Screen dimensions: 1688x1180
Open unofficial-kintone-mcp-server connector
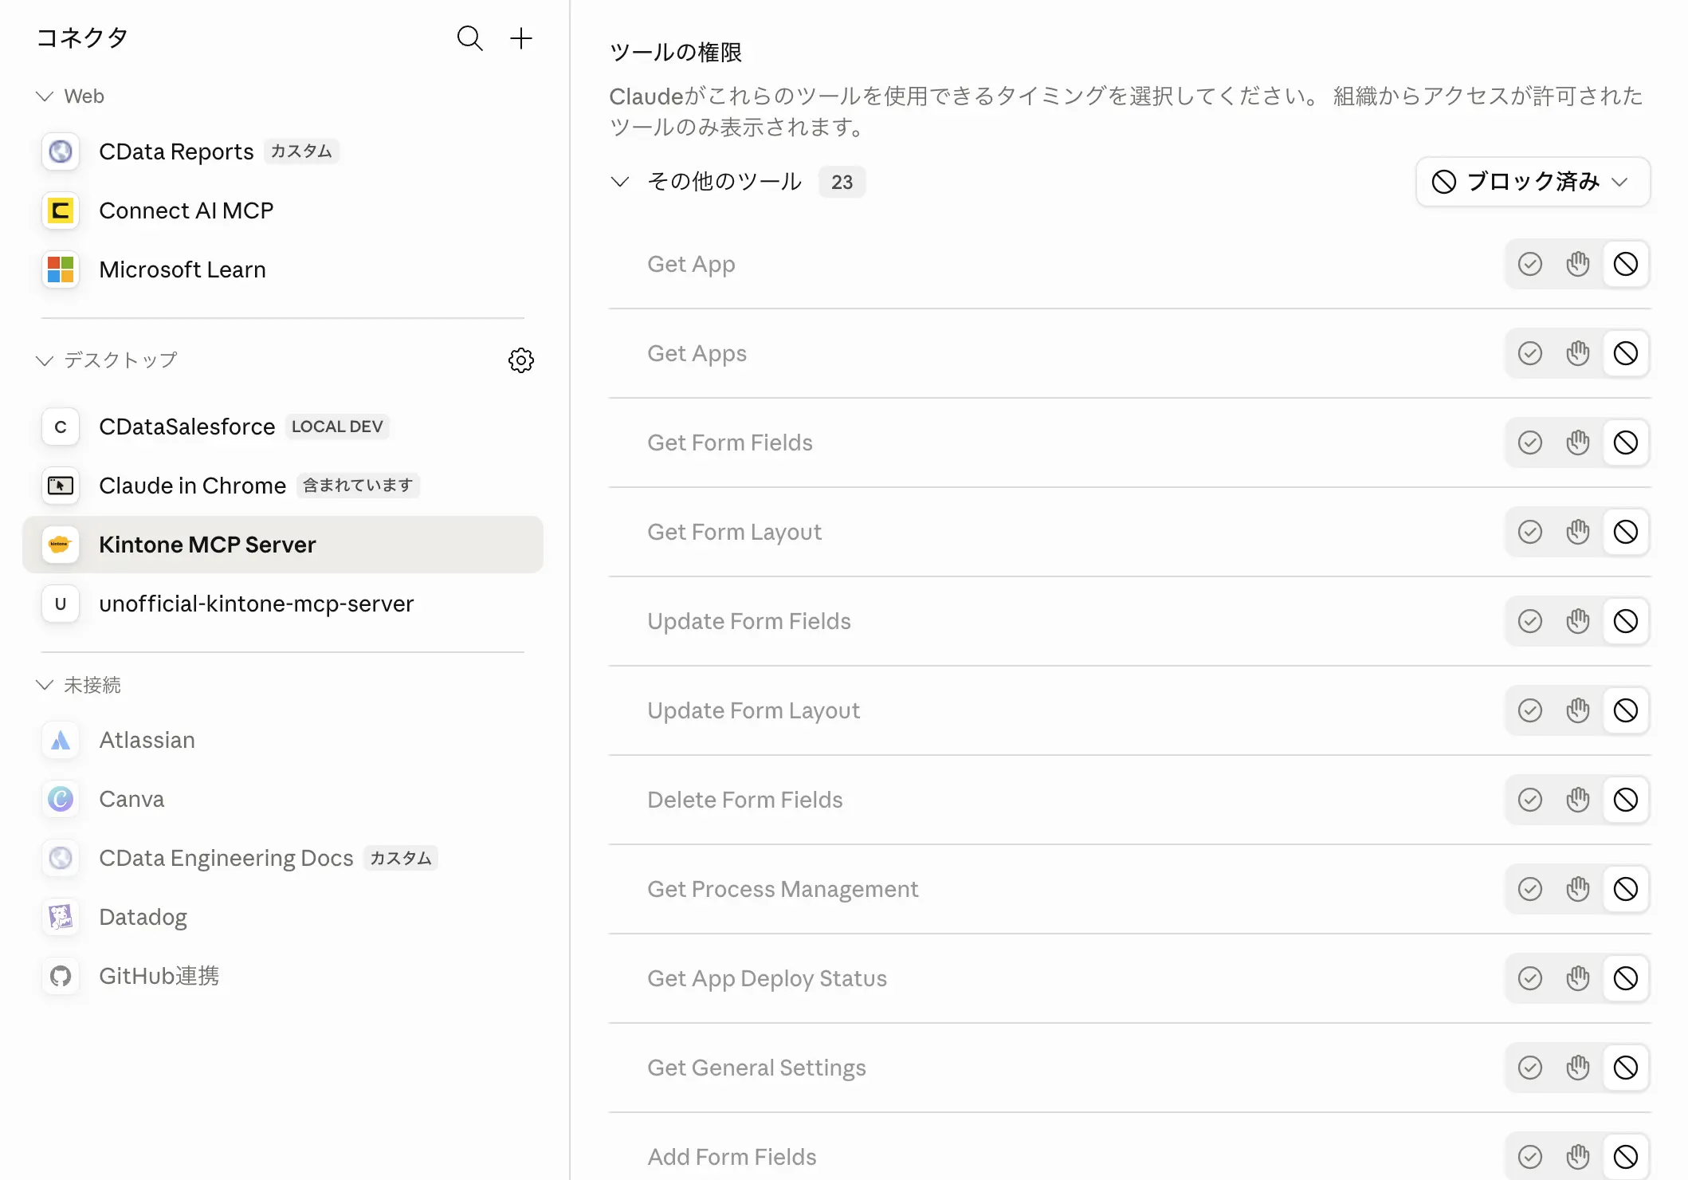pyautogui.click(x=283, y=604)
